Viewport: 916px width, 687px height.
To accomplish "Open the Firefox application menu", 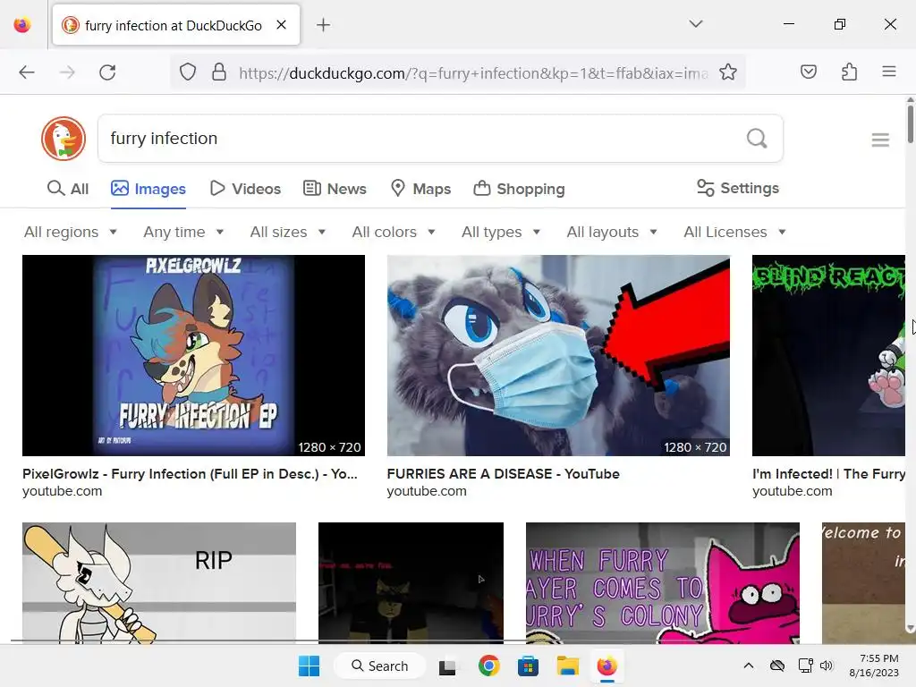I will (889, 72).
